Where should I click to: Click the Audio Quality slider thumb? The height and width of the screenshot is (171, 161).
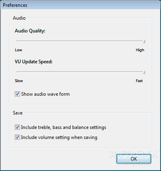point(144,42)
